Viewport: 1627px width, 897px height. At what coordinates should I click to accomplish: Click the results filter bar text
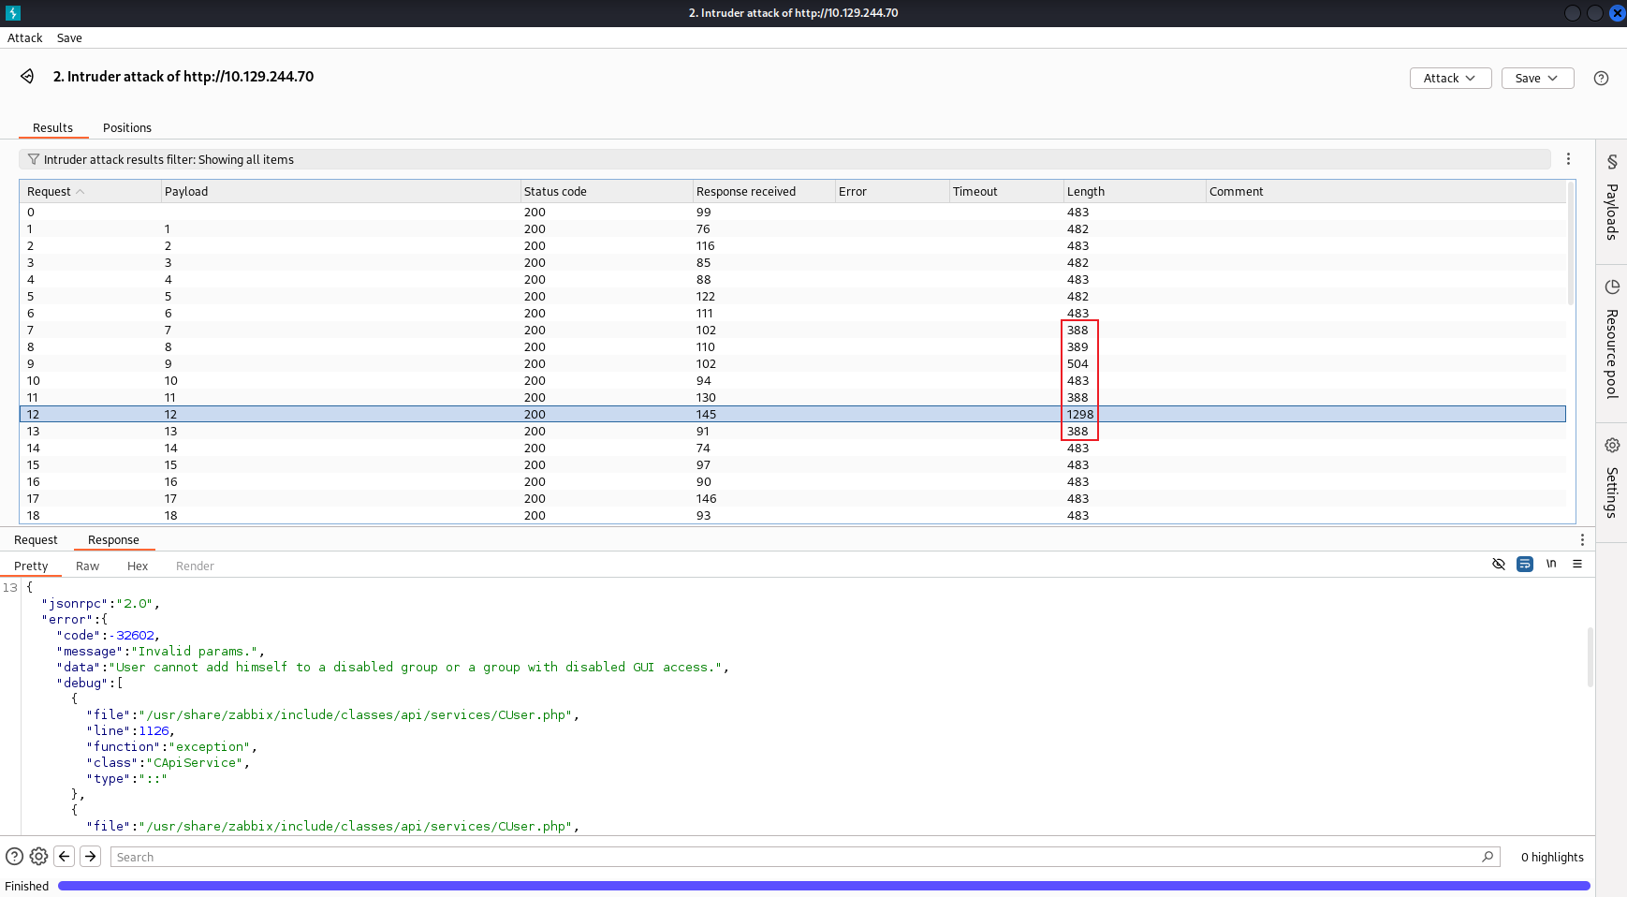pos(169,160)
